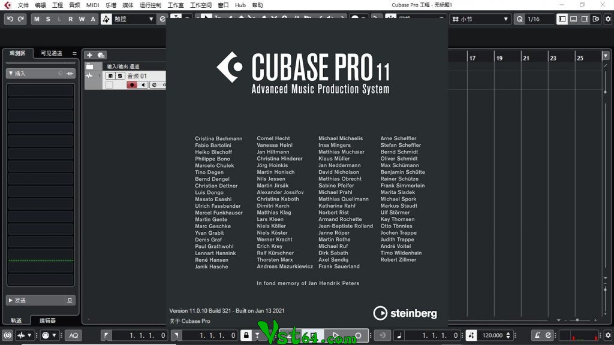This screenshot has width=614, height=345.
Task: Open window layout setup icon
Action: coord(596,19)
